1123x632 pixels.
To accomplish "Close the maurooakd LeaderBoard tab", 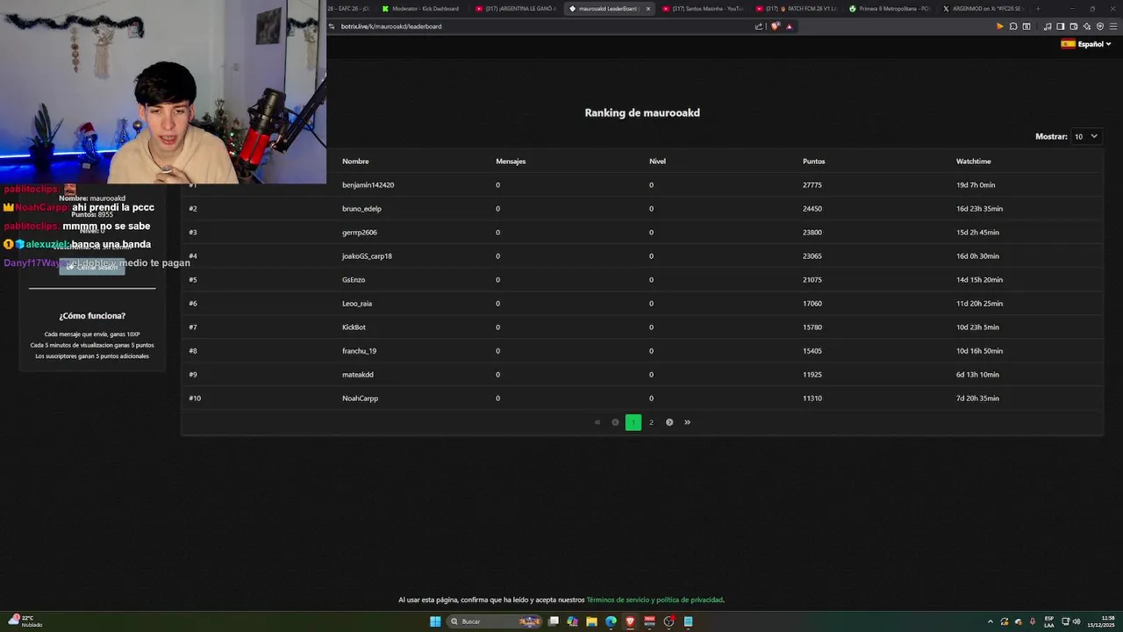I will [x=648, y=9].
